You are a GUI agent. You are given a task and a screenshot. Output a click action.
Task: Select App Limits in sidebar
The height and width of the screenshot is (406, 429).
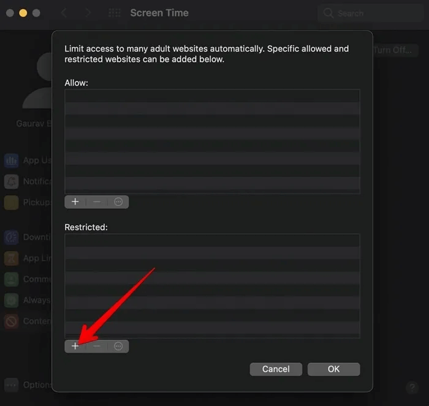(28, 258)
